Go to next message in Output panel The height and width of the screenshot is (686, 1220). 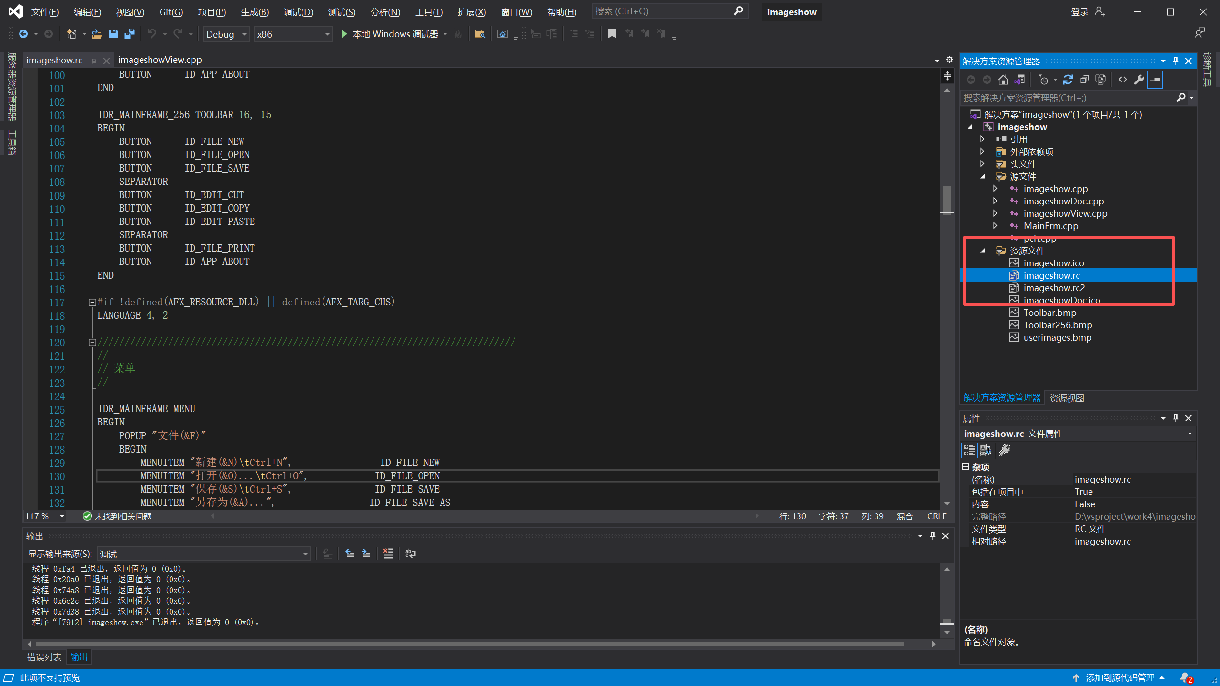tap(366, 554)
